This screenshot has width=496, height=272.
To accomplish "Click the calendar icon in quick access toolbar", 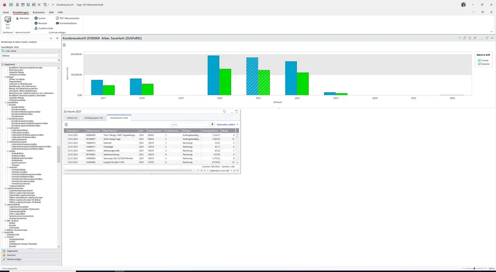I will point(23,5).
